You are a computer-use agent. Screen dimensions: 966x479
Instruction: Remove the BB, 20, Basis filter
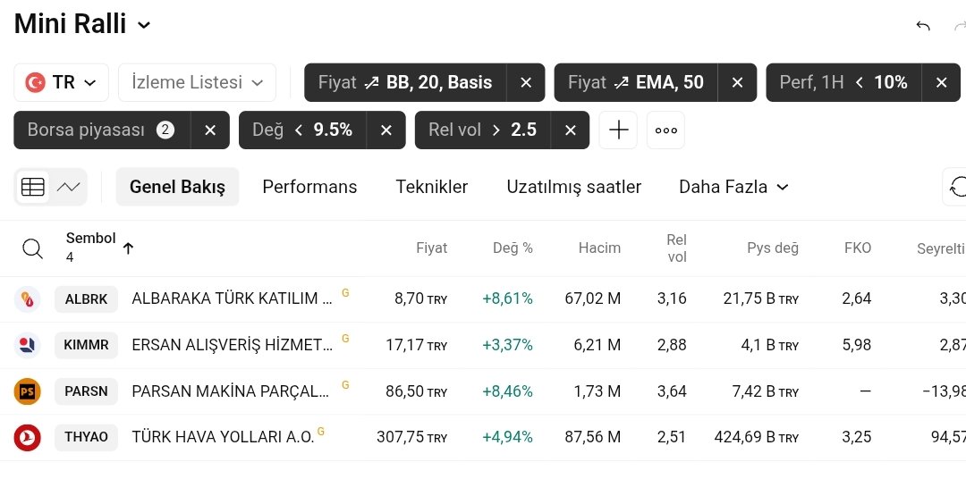(x=526, y=82)
